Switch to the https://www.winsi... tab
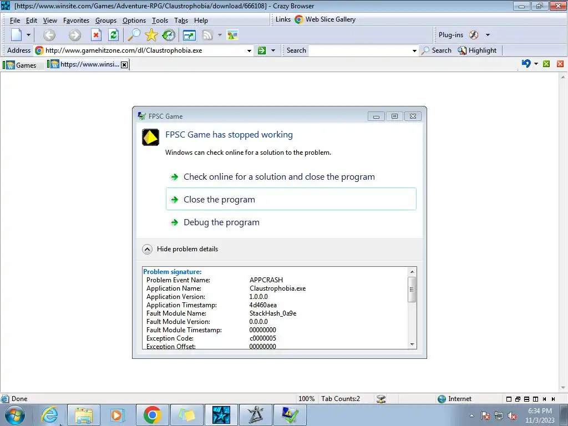 coord(84,64)
